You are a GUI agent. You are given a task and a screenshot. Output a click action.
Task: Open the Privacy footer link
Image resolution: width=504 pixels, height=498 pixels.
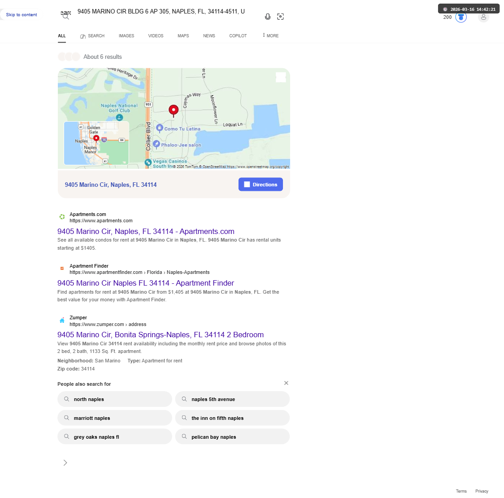[x=482, y=491]
